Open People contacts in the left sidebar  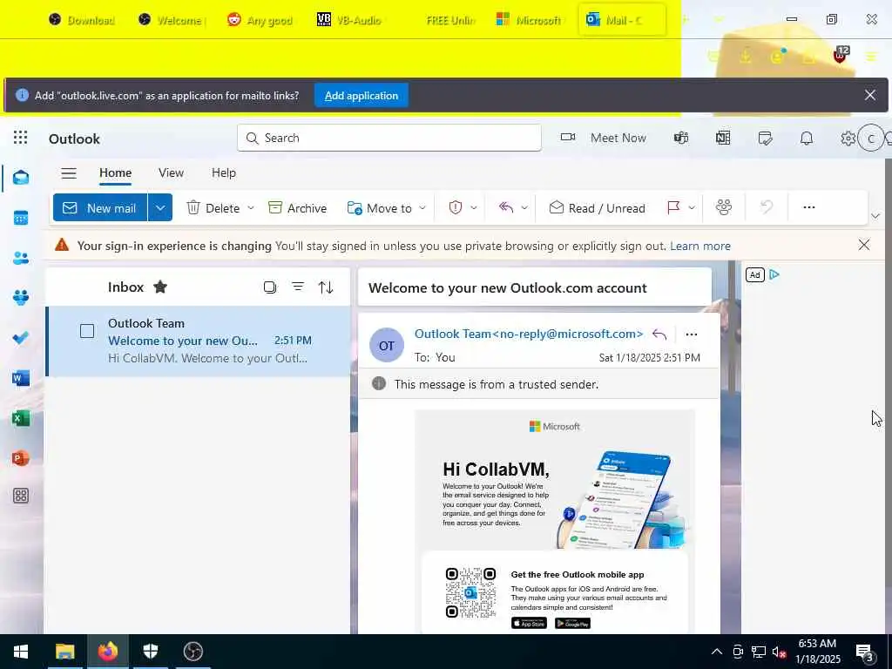(21, 258)
